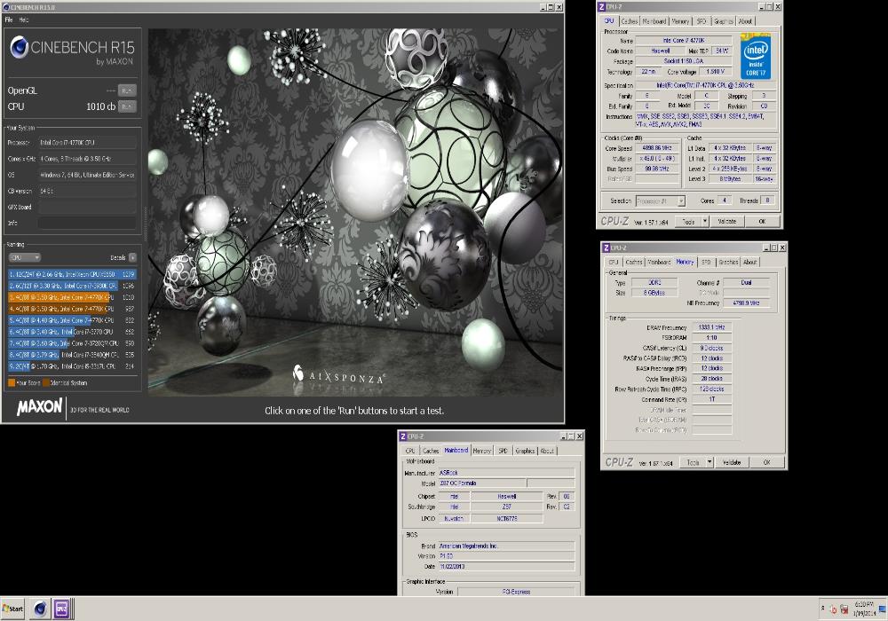This screenshot has height=621, width=888.
Task: Click the Core Voltage value in CPU-Z
Action: point(714,72)
